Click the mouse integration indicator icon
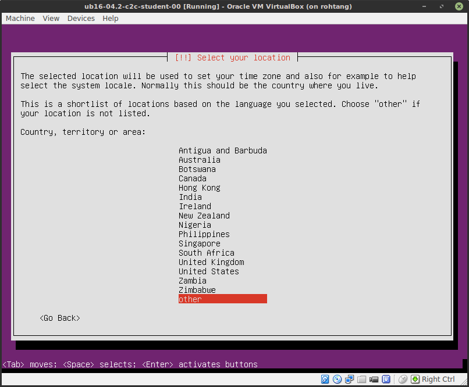Screen dimensions: 469x387 403,379
